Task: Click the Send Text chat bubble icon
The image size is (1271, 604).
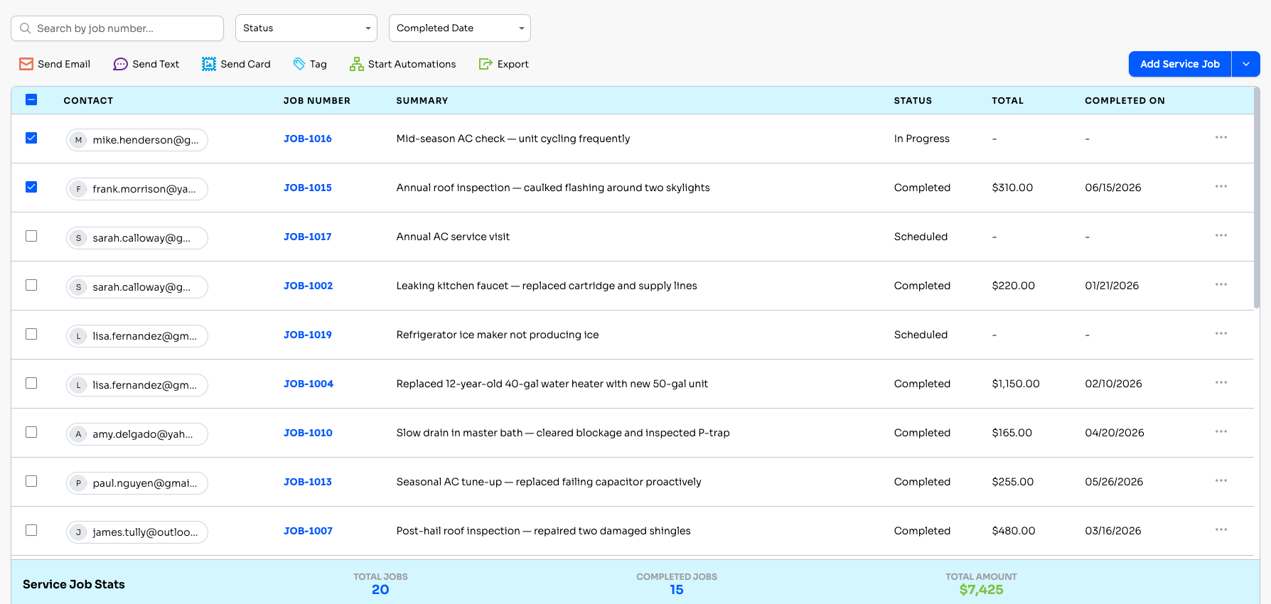Action: pos(121,64)
